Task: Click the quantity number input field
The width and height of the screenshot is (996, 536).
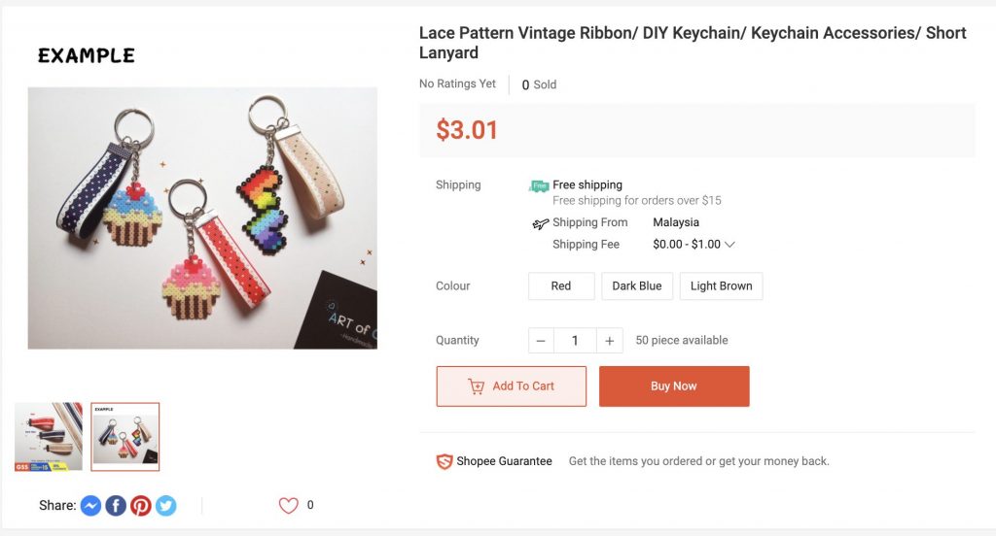Action: pos(575,341)
